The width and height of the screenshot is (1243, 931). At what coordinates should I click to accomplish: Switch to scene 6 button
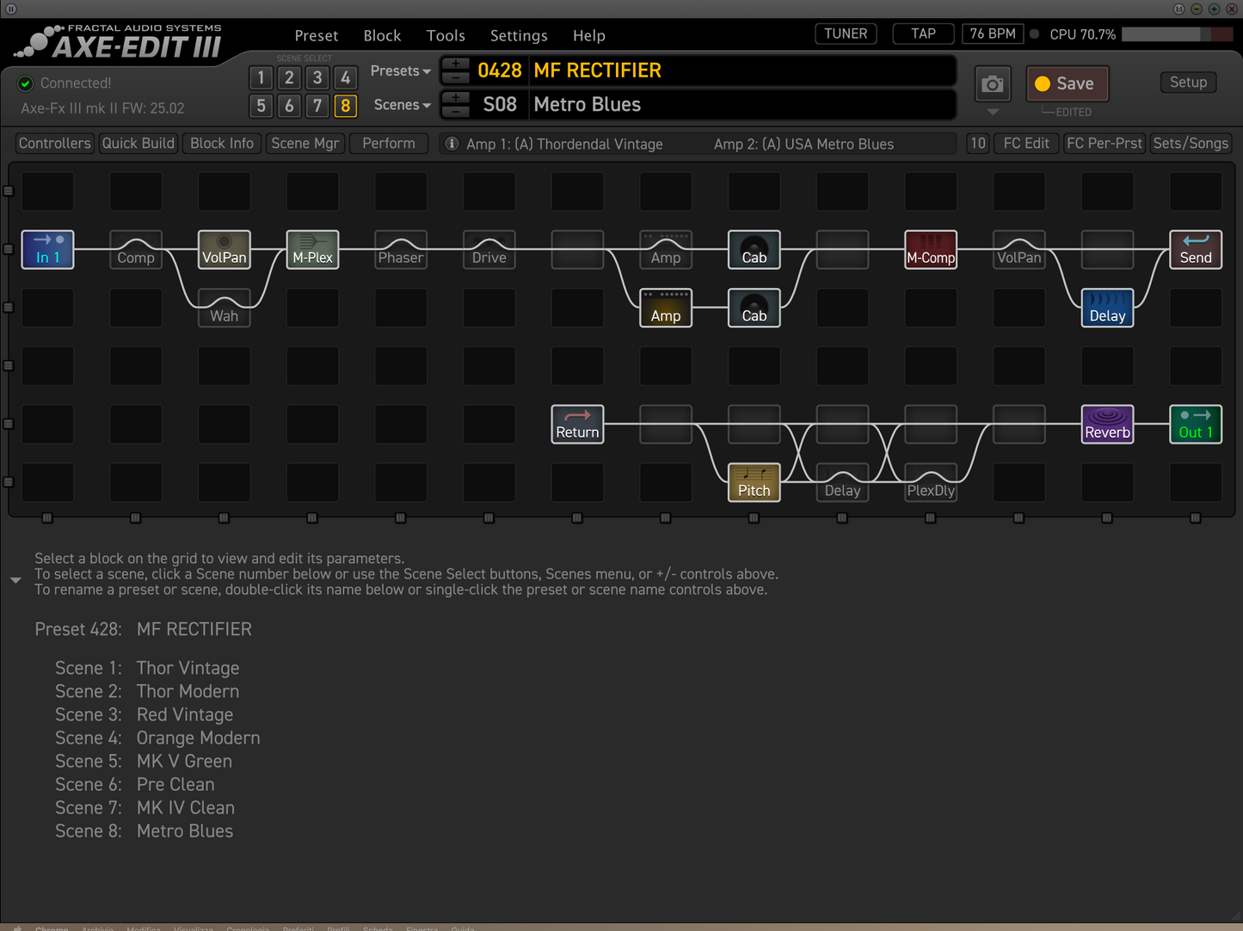tap(290, 106)
